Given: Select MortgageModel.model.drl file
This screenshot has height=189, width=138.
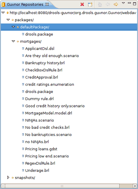Looking at the screenshot, I should click(48, 113).
